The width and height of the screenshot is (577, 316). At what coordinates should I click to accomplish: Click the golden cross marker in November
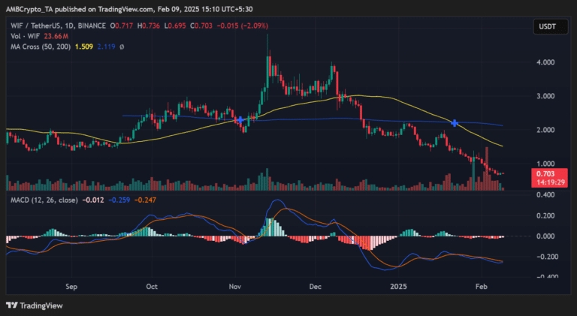click(x=239, y=120)
